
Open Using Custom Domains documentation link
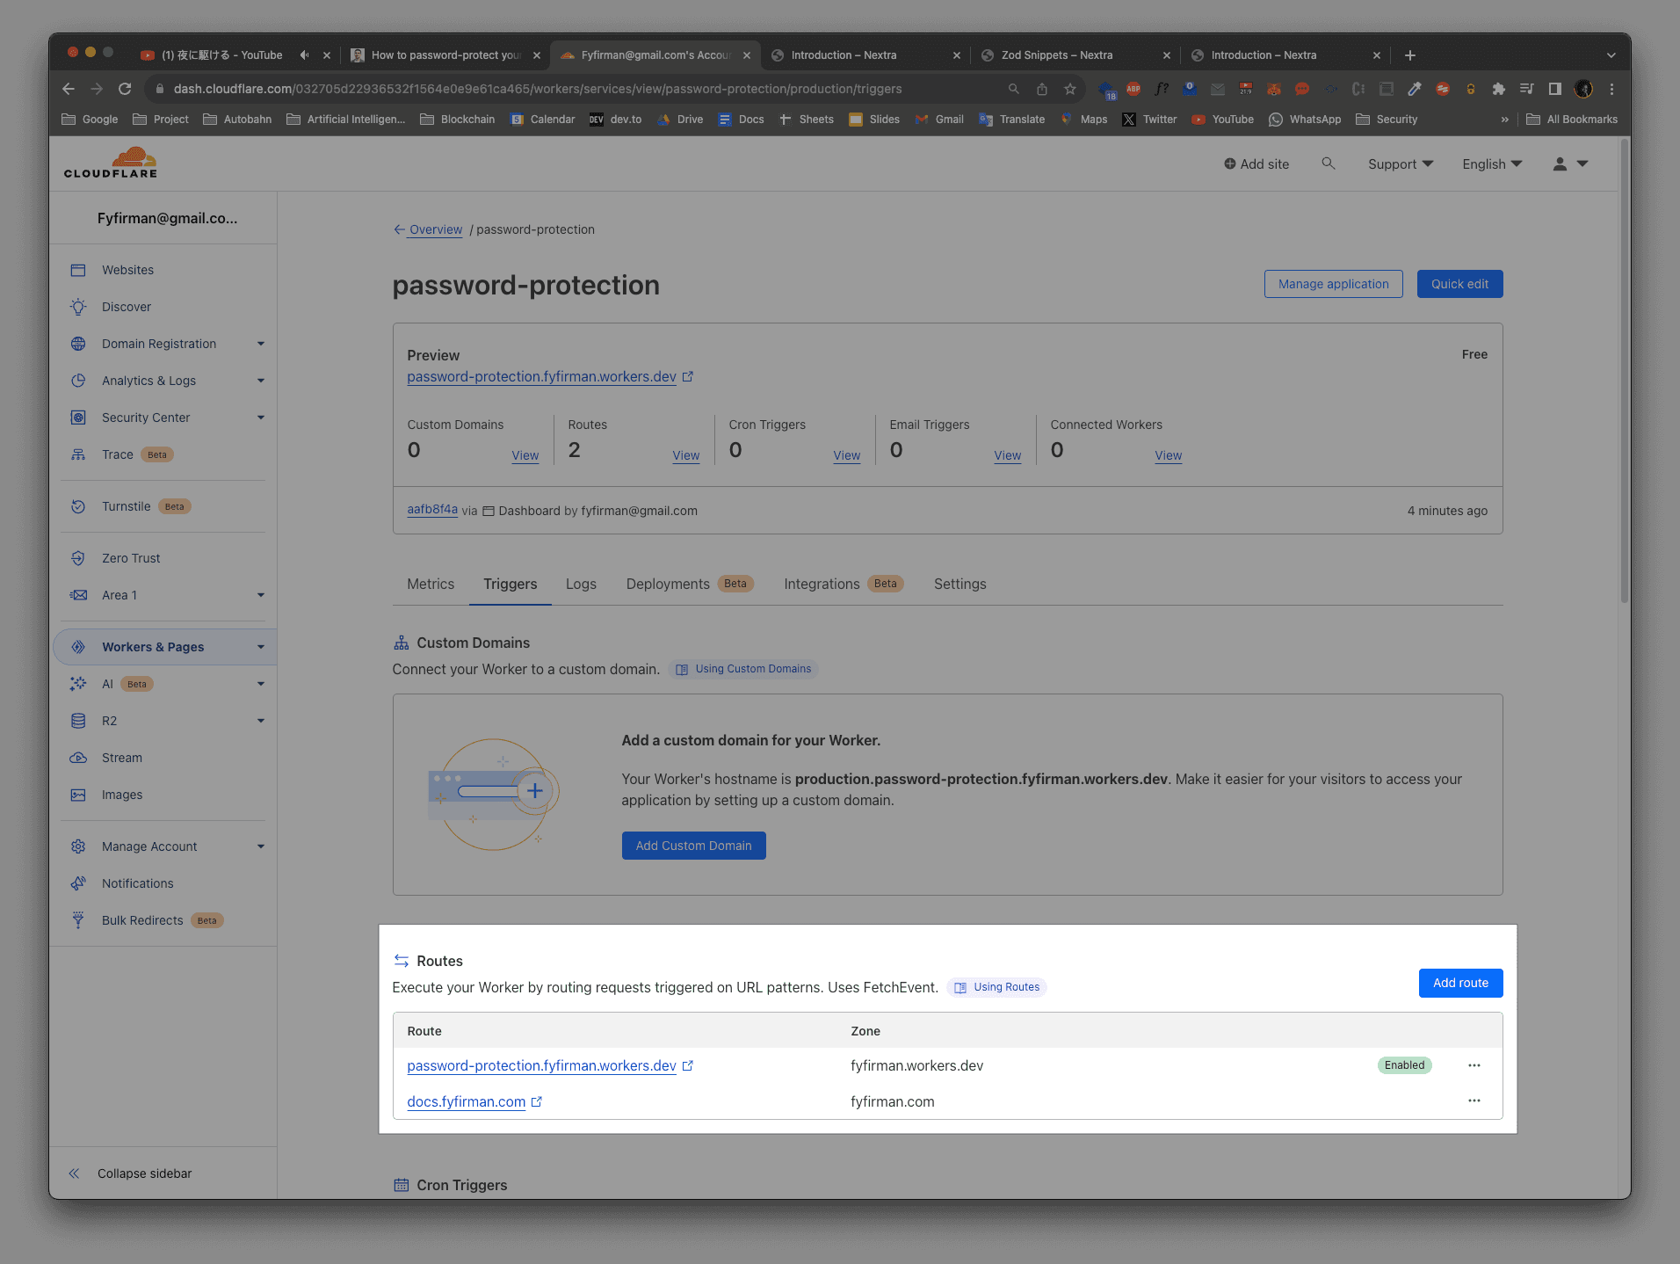(743, 669)
